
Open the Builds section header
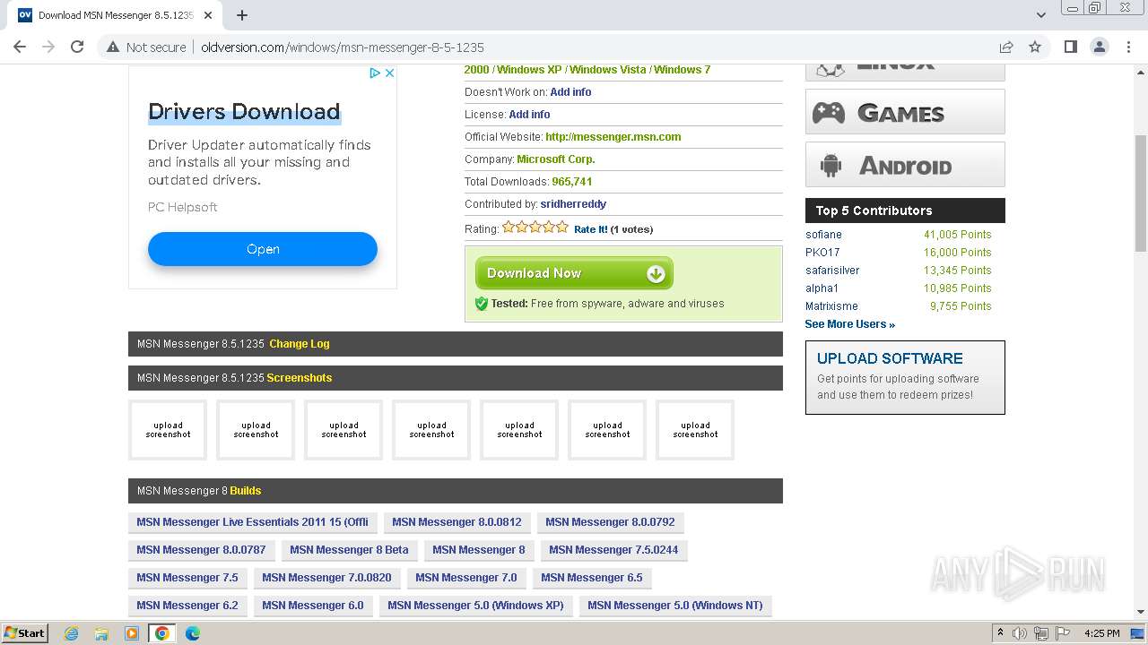point(246,491)
